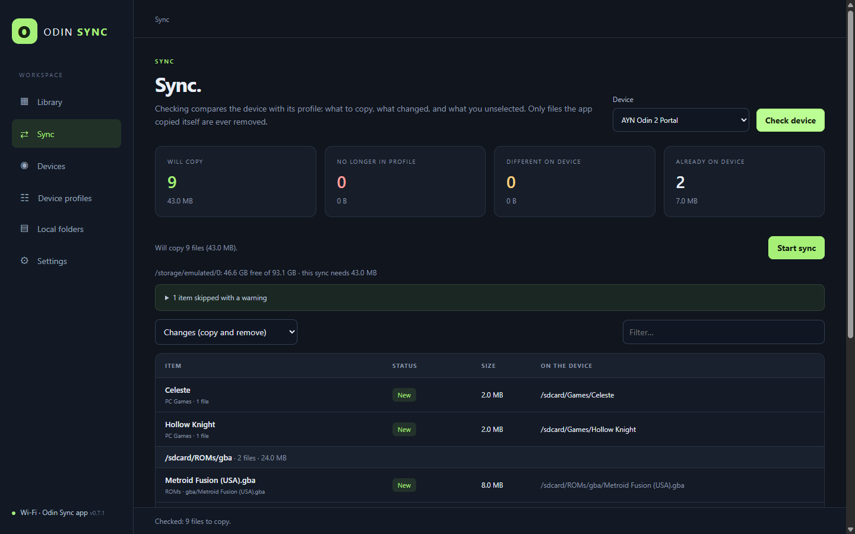Click the 8.0 MB size for Metroid Fusion

point(492,485)
